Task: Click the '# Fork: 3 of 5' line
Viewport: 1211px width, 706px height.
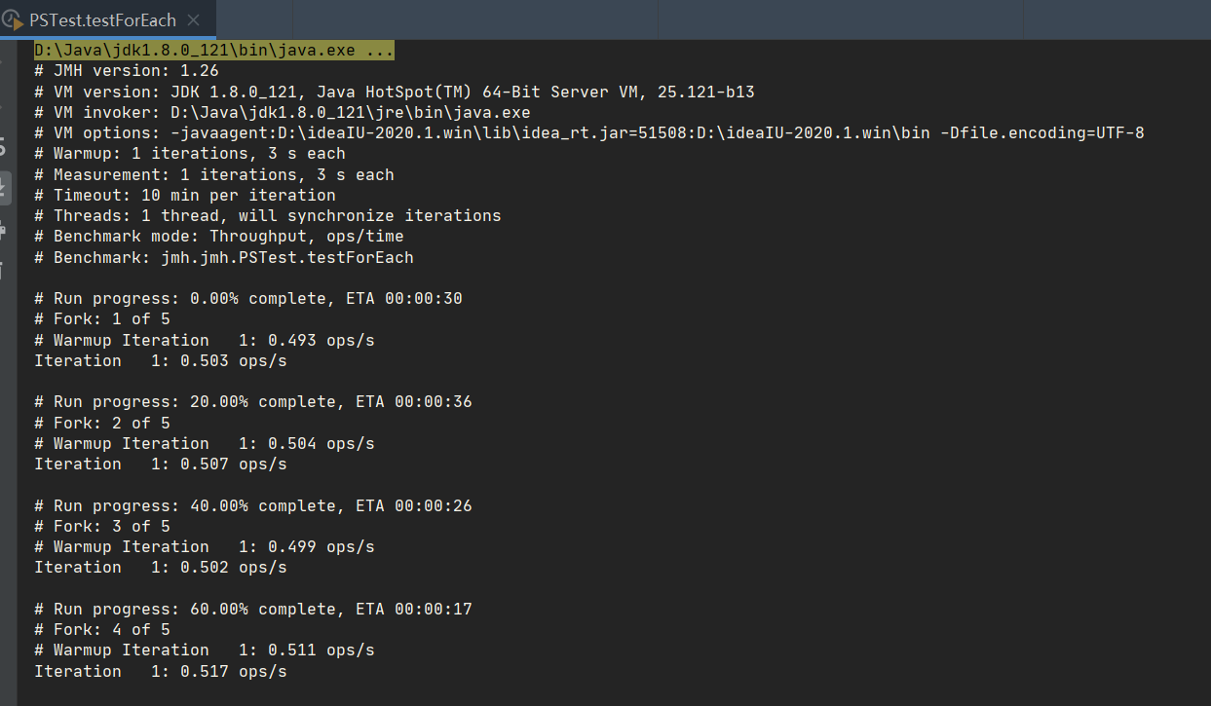Action: click(x=102, y=526)
